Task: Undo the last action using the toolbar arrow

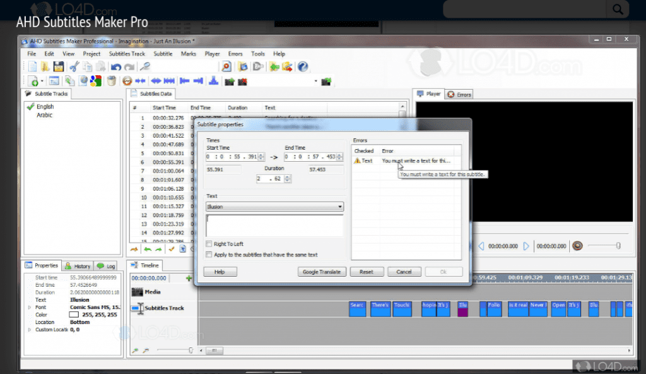Action: coord(116,67)
